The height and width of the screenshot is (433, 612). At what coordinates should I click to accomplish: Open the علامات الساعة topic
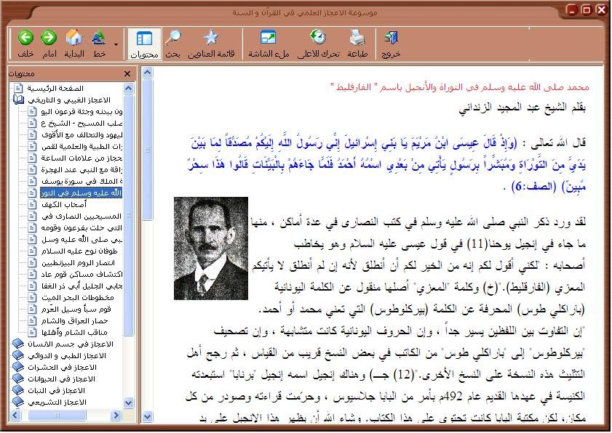(x=82, y=158)
